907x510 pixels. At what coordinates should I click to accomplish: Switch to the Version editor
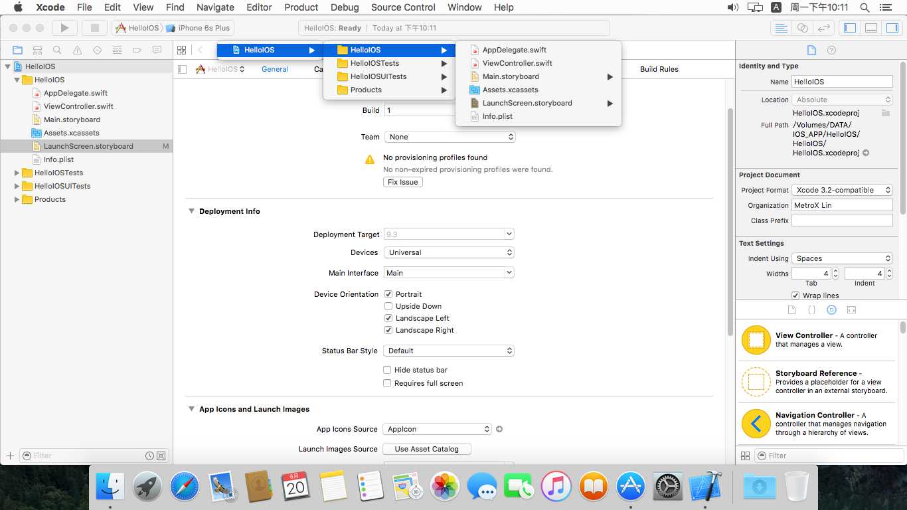pyautogui.click(x=824, y=28)
